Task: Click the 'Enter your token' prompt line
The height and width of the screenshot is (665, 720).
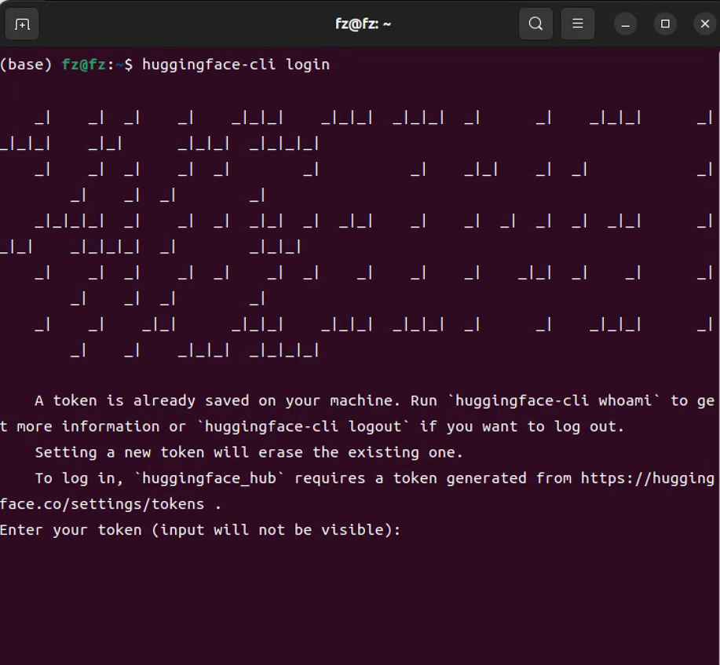Action: tap(200, 530)
